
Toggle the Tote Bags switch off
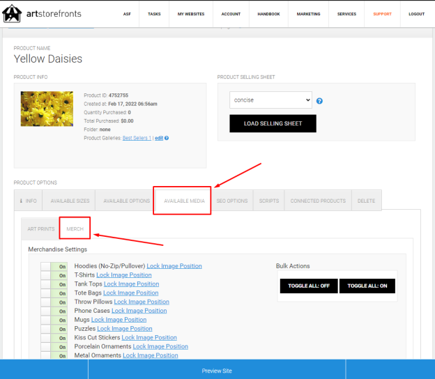pos(54,293)
